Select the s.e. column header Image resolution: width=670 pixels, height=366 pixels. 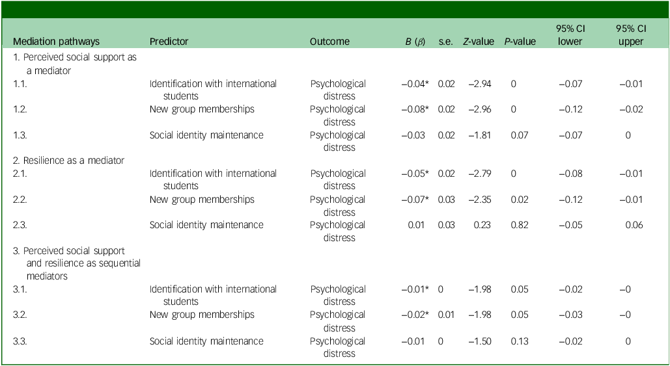[x=445, y=42]
